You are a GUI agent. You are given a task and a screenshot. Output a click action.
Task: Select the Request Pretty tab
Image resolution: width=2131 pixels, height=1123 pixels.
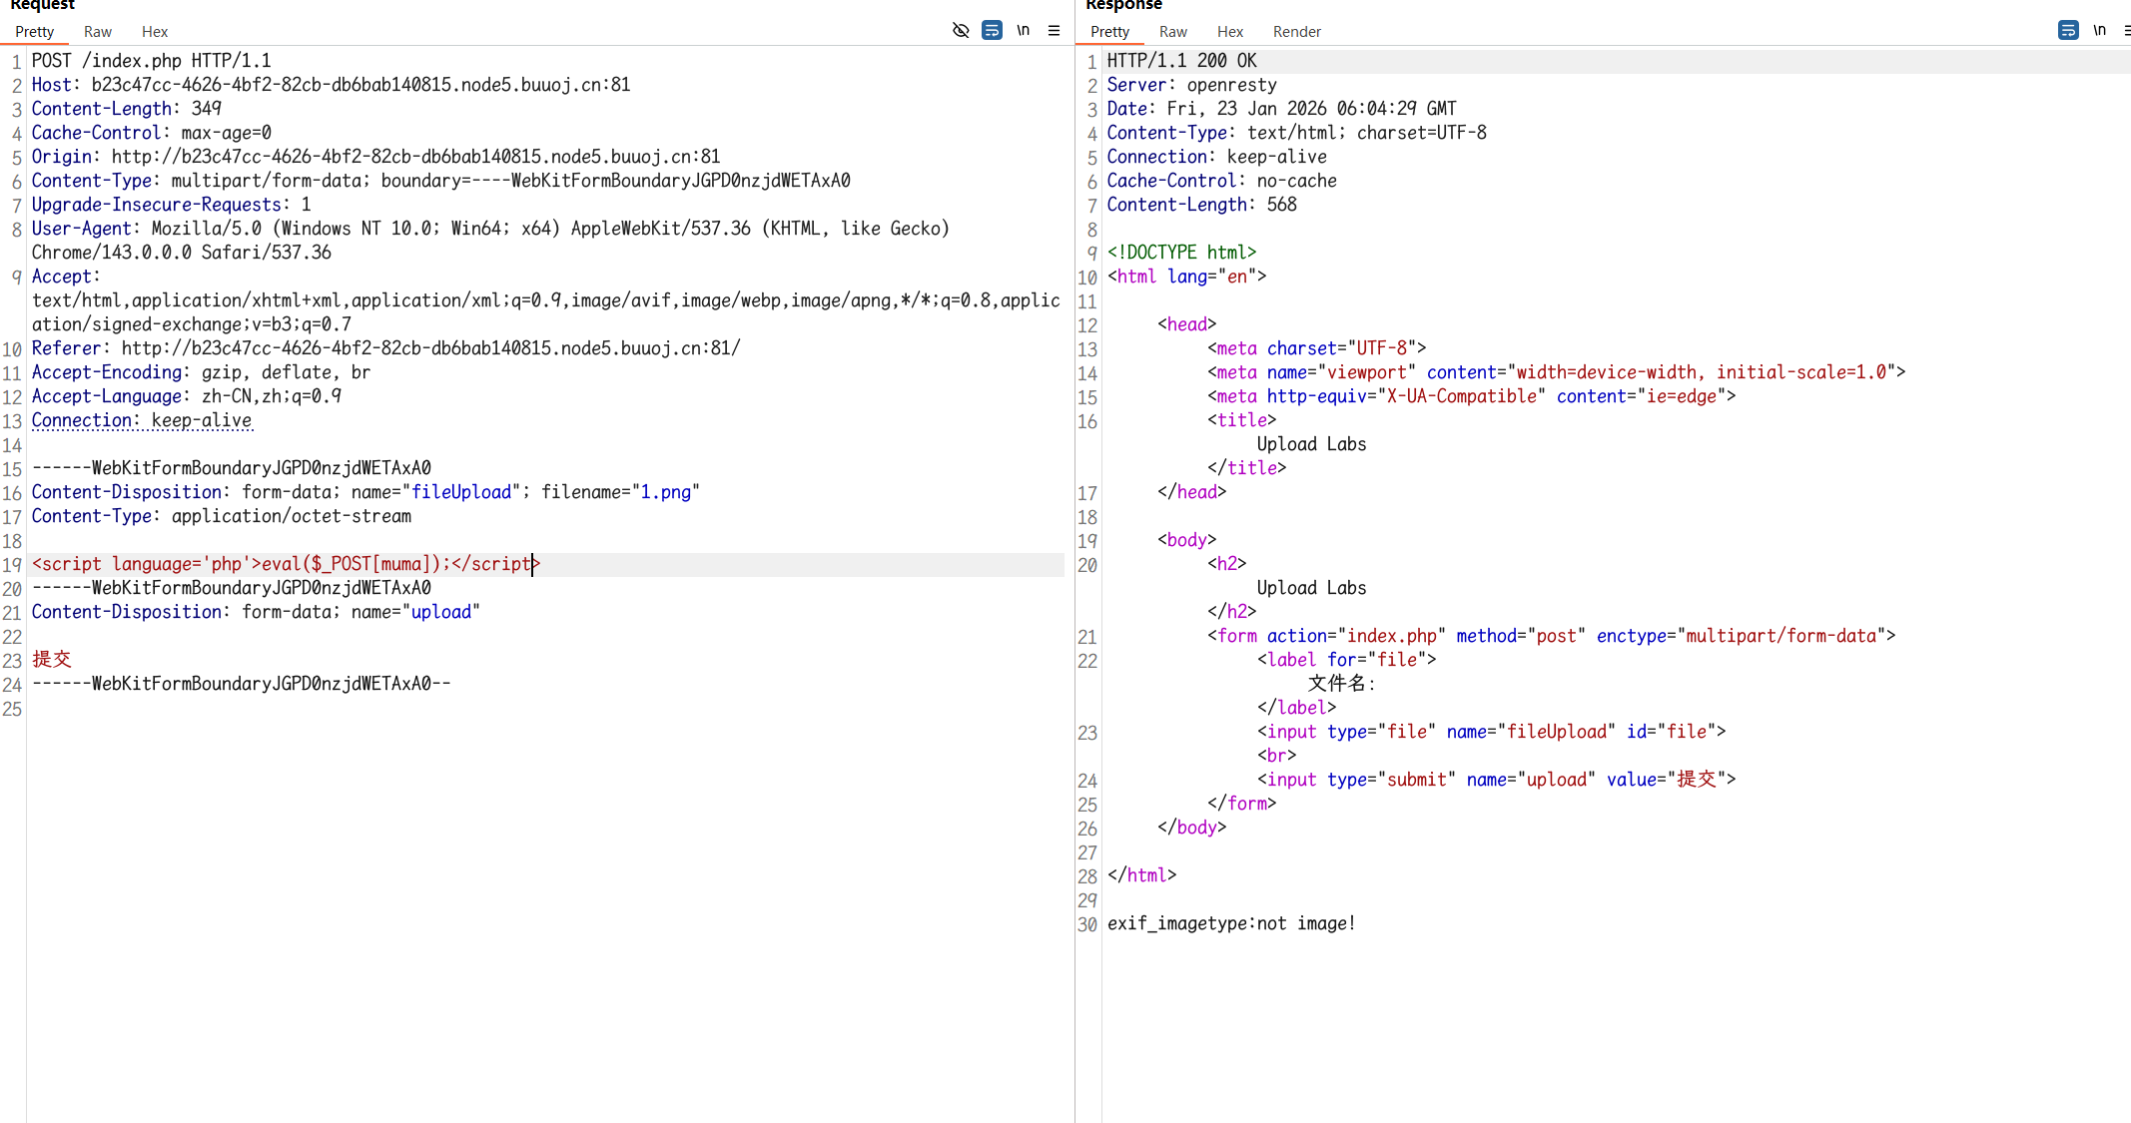35,32
